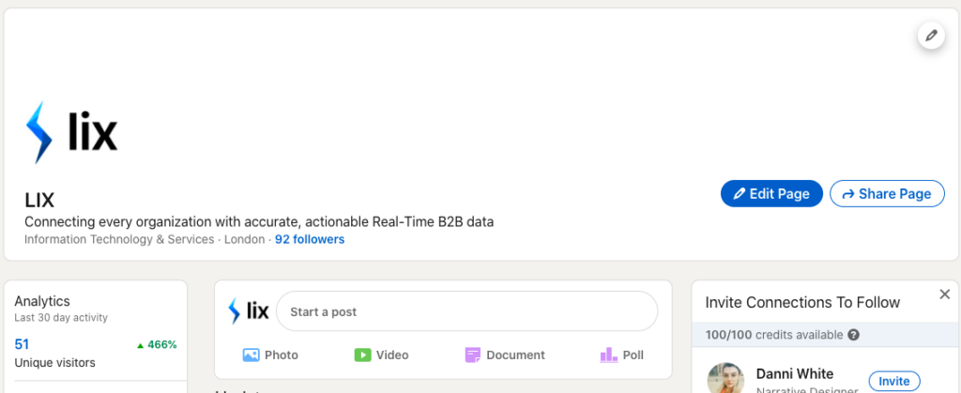Click the credits help question mark icon
961x393 pixels.
pos(853,335)
